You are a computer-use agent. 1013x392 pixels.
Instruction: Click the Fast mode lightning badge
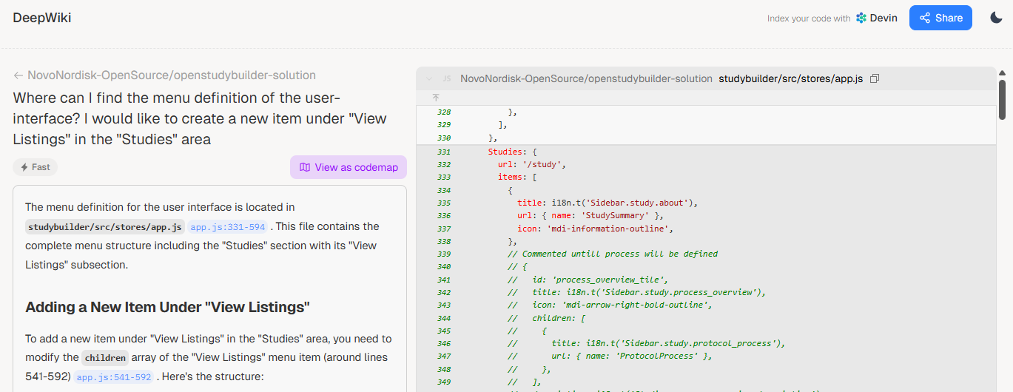[35, 167]
